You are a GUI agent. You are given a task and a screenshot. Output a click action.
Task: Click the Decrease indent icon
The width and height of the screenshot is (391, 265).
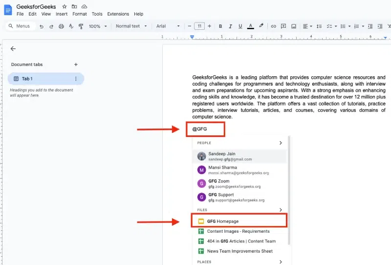370,26
